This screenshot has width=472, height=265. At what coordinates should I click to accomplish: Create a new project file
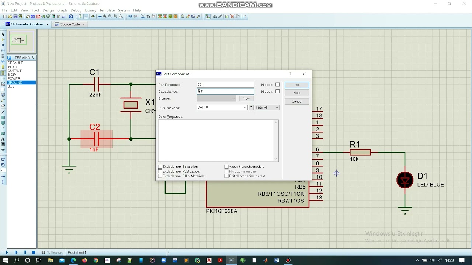pos(4,17)
